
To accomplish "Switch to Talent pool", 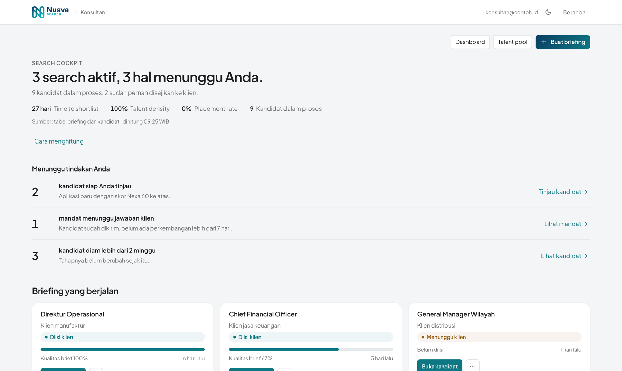I will click(x=512, y=42).
